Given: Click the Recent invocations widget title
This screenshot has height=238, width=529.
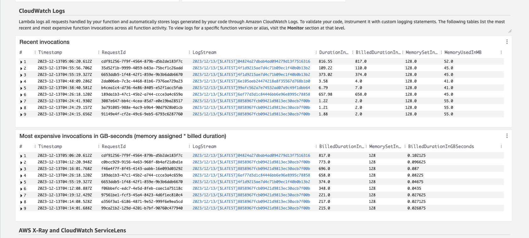Looking at the screenshot, I should (x=44, y=42).
